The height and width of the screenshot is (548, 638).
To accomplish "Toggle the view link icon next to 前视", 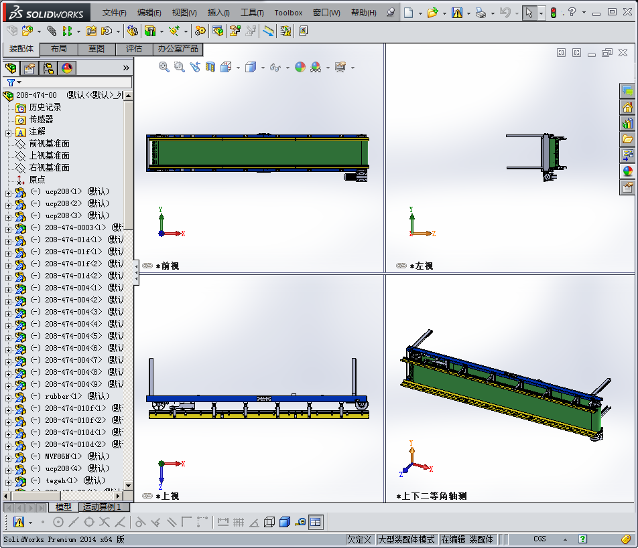I will pos(147,266).
